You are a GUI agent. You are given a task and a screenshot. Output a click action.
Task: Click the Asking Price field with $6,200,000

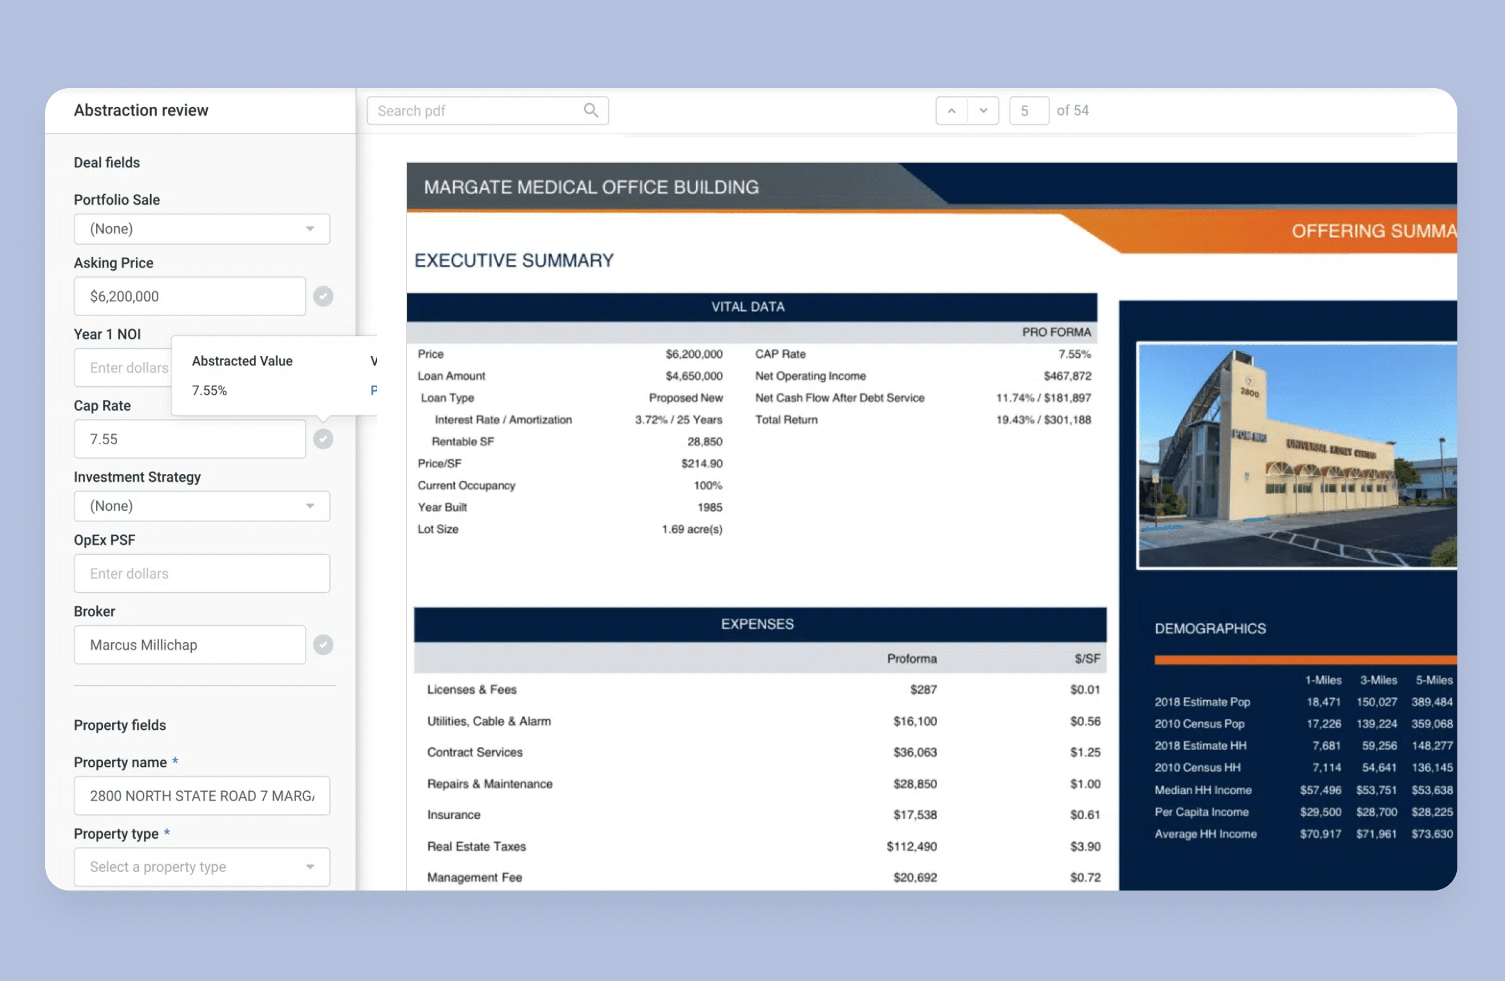point(190,296)
